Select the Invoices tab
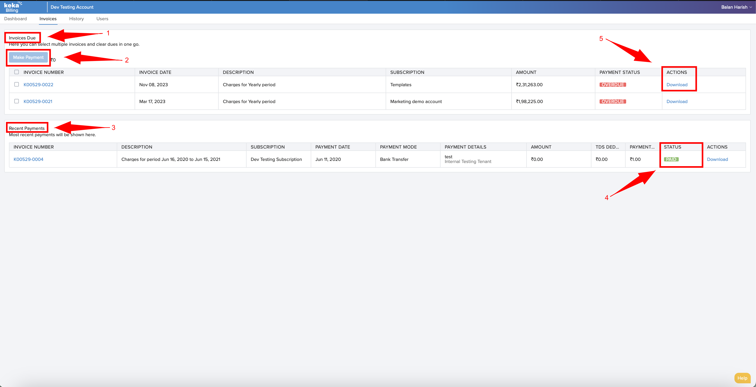 pos(48,19)
